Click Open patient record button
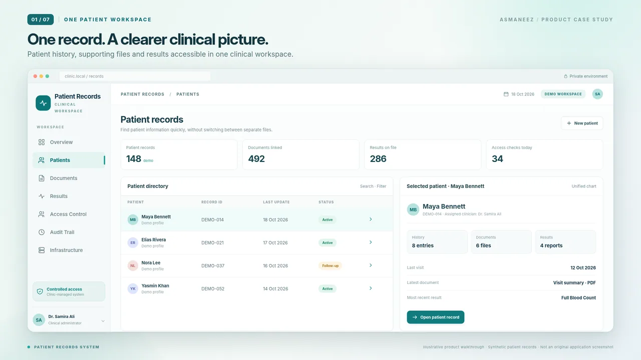This screenshot has width=641, height=360. point(436,317)
